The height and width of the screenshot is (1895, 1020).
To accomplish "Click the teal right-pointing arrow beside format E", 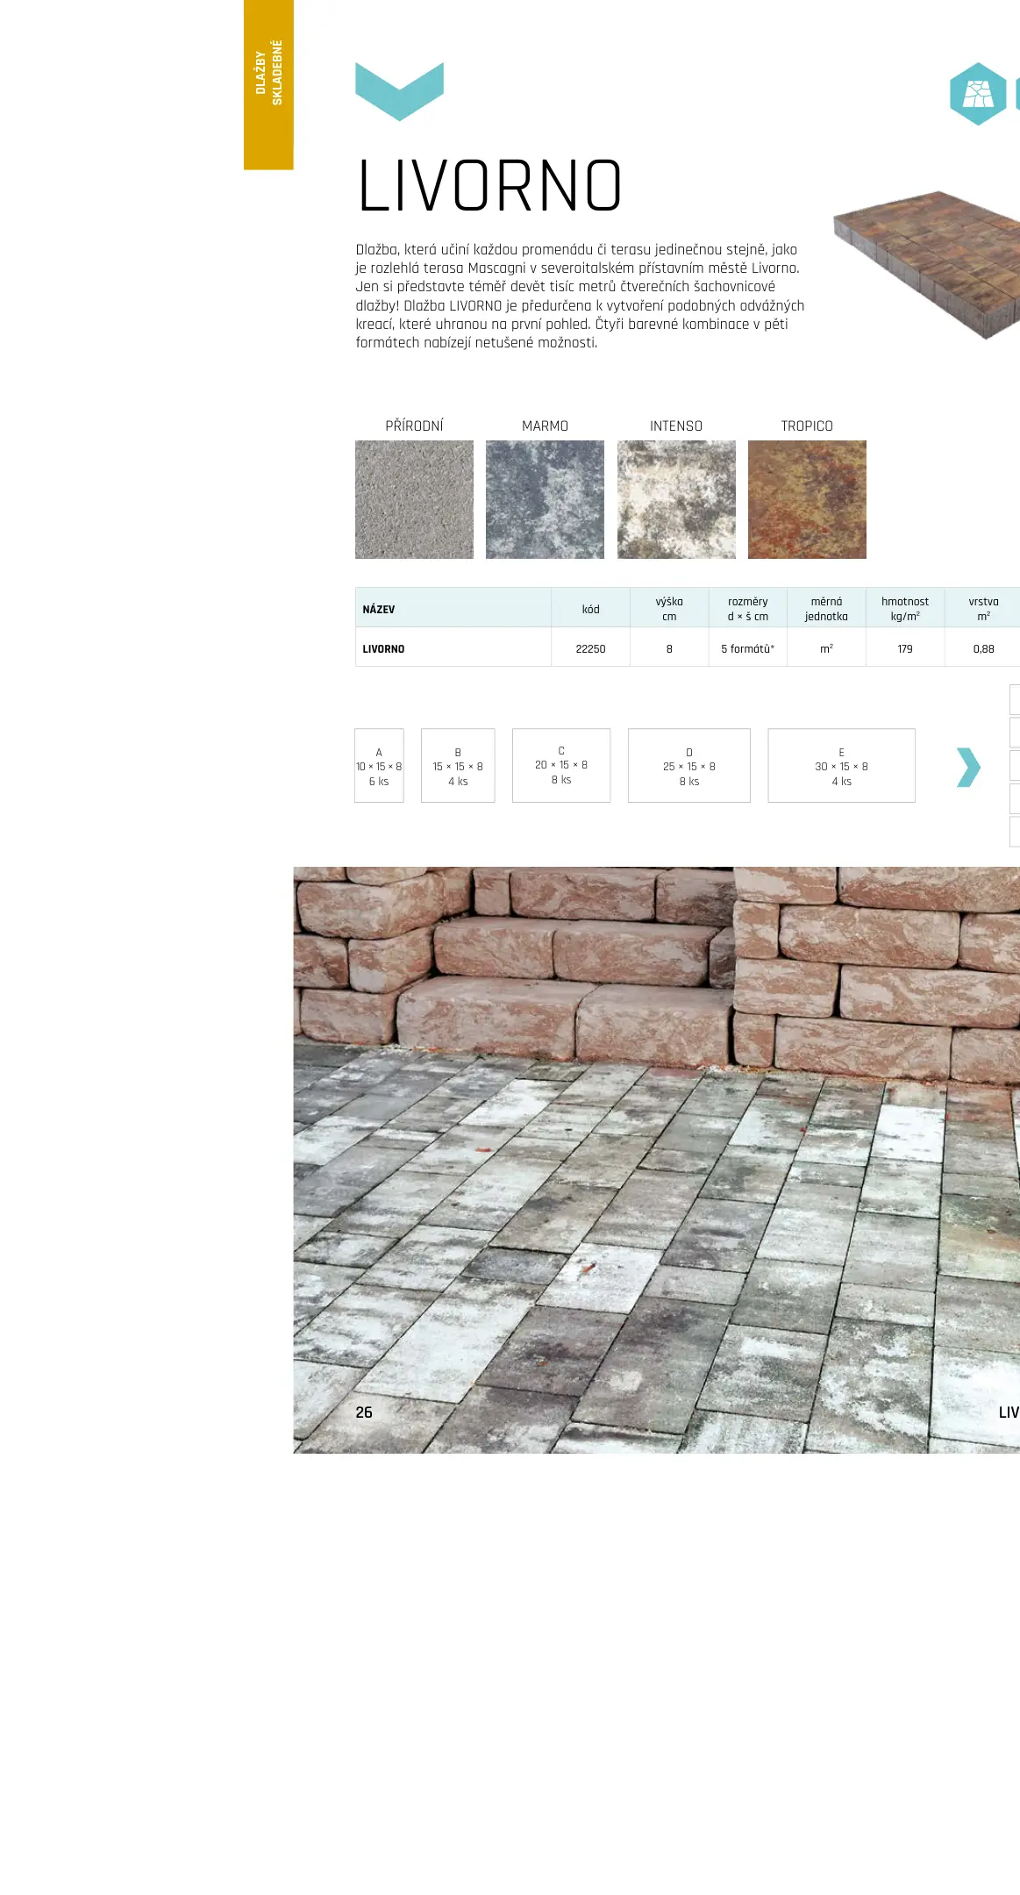I will tap(967, 767).
